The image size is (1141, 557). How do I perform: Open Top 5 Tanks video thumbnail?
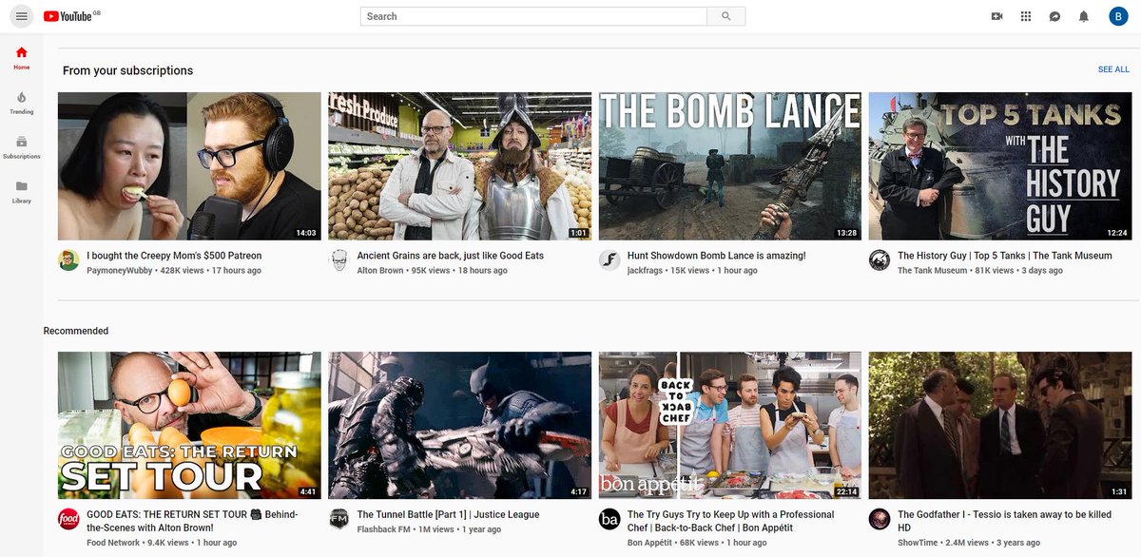click(1000, 166)
